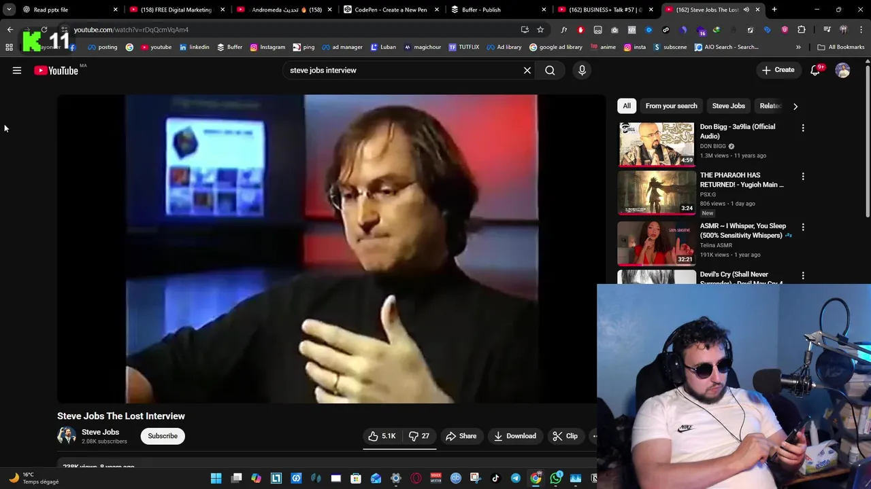Image resolution: width=871 pixels, height=489 pixels.
Task: Open the tab search dropdown arrow
Action: click(x=9, y=10)
